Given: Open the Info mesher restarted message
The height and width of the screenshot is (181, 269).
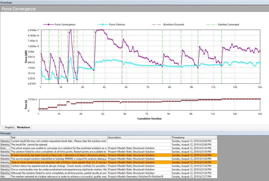Looking at the screenshot, I should coord(59,177).
